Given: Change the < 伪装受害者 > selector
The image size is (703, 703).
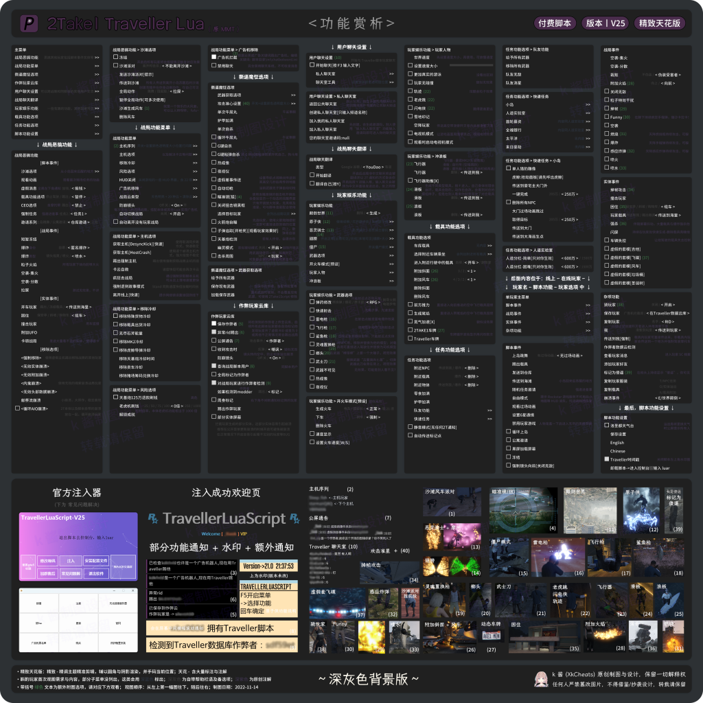Looking at the screenshot, I should (x=668, y=75).
